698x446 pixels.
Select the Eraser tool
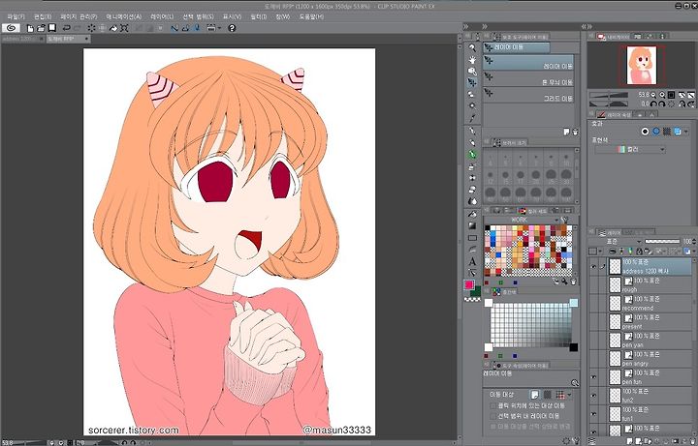[x=472, y=190]
